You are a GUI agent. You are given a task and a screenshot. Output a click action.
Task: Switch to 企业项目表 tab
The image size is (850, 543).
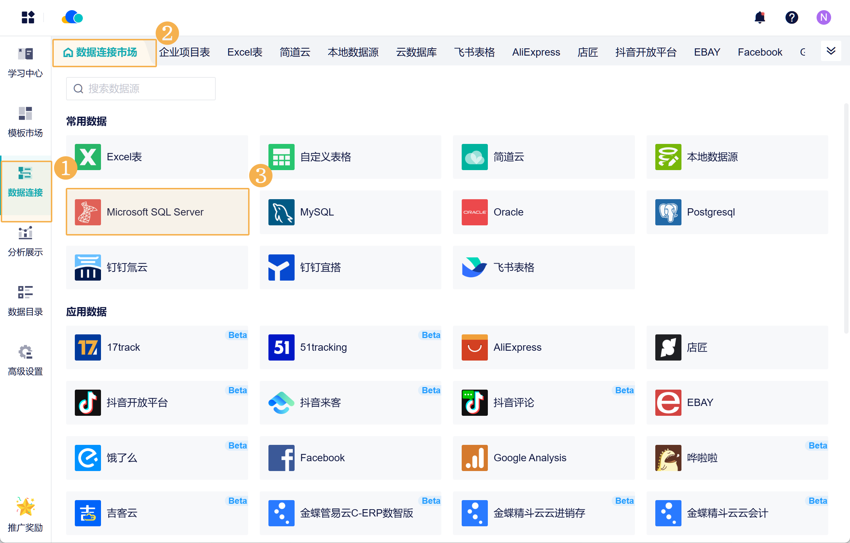pyautogui.click(x=185, y=52)
